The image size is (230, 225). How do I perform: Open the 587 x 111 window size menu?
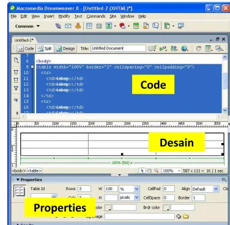(x=193, y=171)
